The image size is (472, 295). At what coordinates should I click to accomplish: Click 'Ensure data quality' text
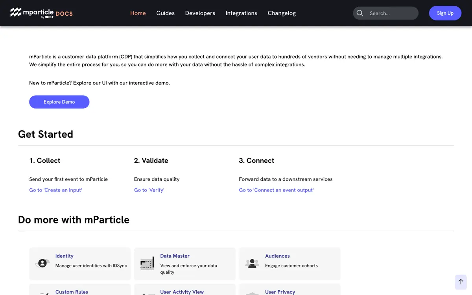[x=157, y=179]
